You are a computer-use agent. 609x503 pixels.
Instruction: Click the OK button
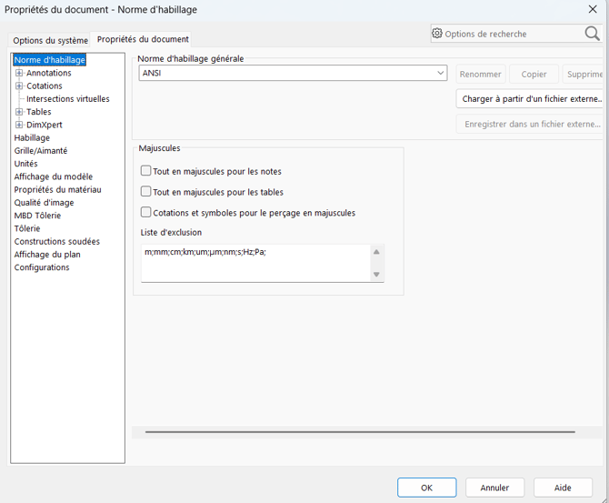pos(426,488)
